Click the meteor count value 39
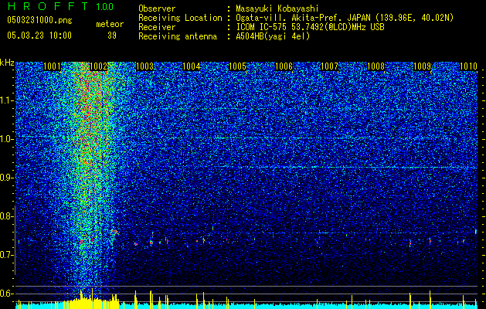This screenshot has height=309, width=486. [112, 36]
